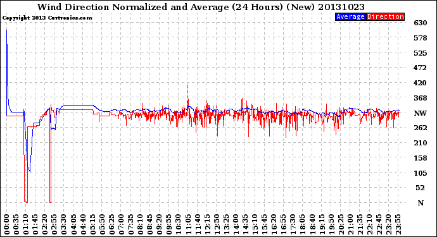Click the 07:35 time axis label
This screenshot has width=437, height=237.
tap(130, 224)
